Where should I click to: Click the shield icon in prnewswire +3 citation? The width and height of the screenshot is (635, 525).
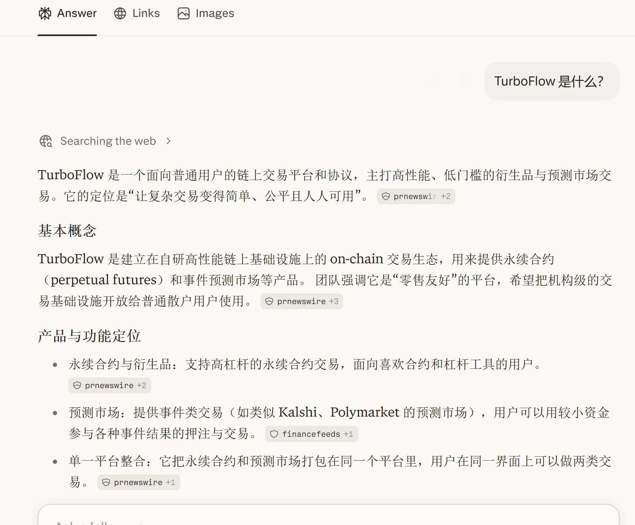coord(269,301)
